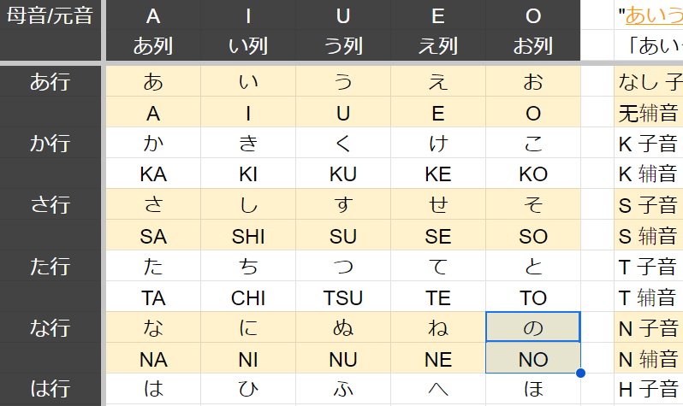Click the KE romaji cell

click(x=438, y=174)
